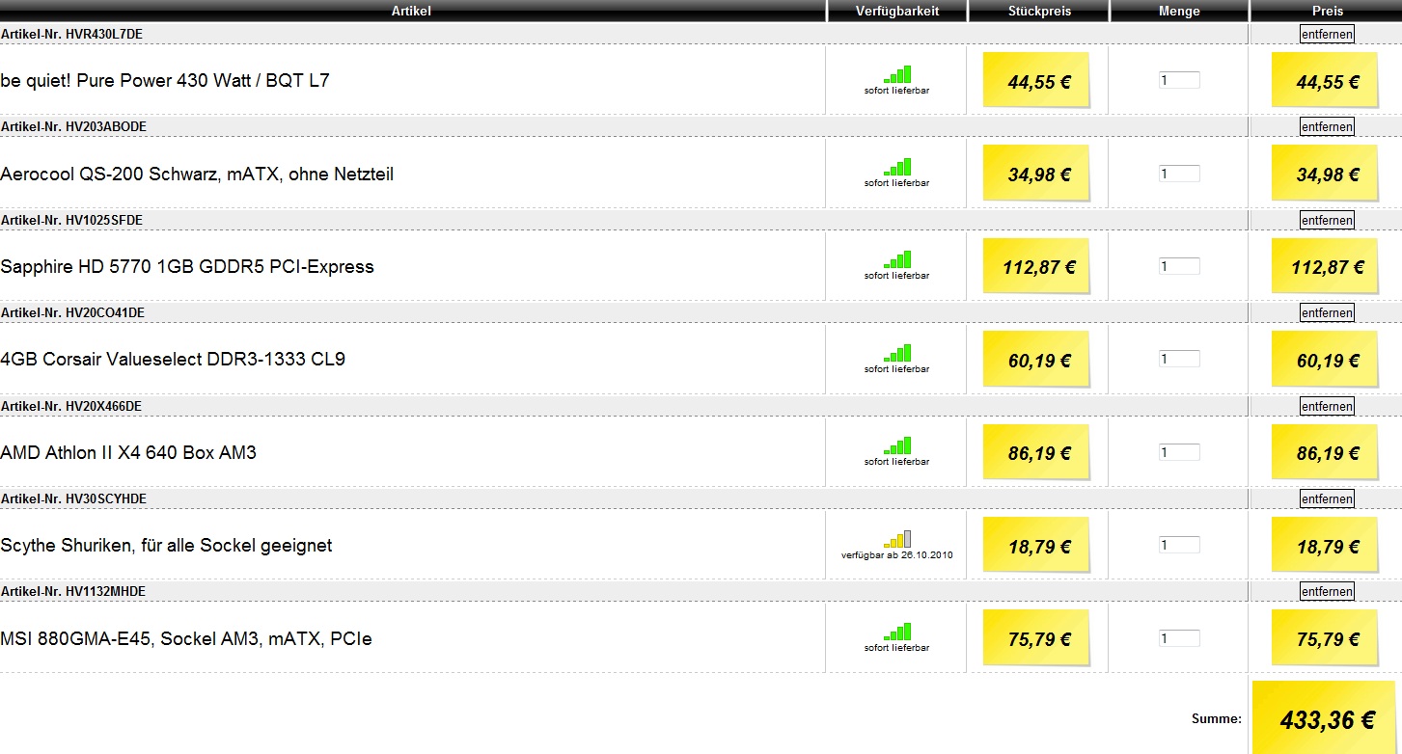Click quantity field for Scythe Shuriken
The height and width of the screenshot is (754, 1402).
pyautogui.click(x=1179, y=545)
